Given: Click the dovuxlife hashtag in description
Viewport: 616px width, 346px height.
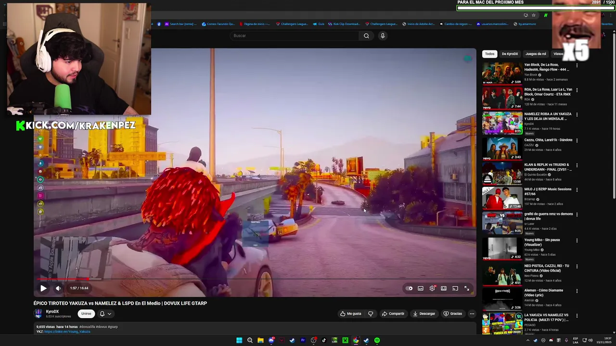Looking at the screenshot, I should (x=87, y=327).
